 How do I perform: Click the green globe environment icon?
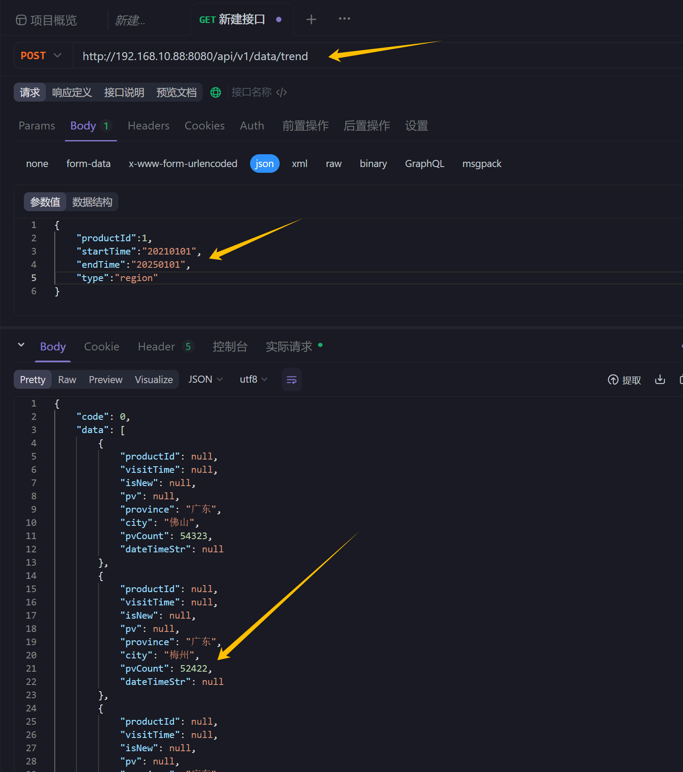click(x=216, y=92)
